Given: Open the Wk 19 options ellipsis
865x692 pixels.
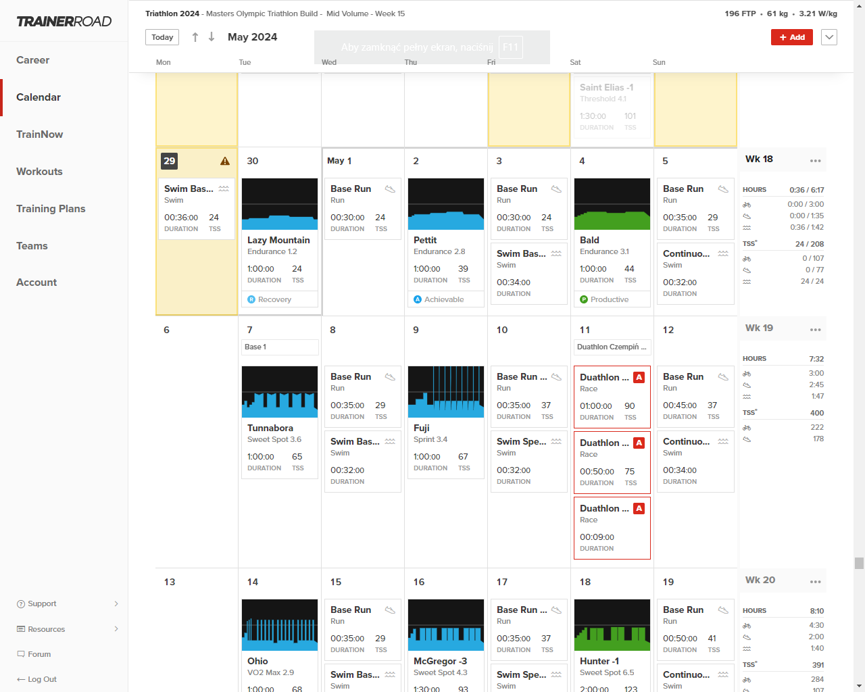Looking at the screenshot, I should (816, 330).
